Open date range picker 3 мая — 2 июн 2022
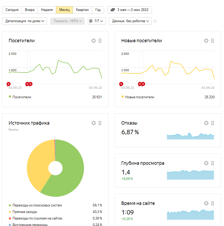Image resolution: width=224 pixels, height=226 pixels. 130,10
